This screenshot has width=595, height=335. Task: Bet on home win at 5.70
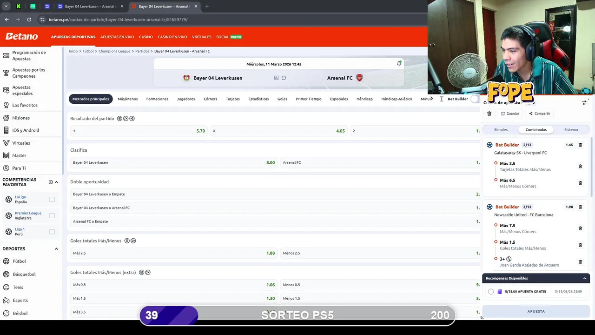coord(139,131)
